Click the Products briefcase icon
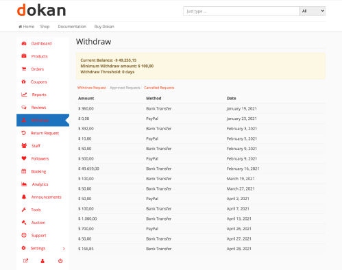Viewport: 342px width, 270px height. [24, 56]
